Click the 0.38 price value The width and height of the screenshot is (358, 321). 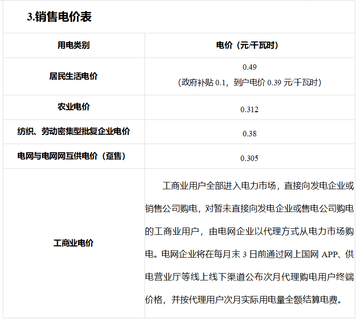(249, 134)
